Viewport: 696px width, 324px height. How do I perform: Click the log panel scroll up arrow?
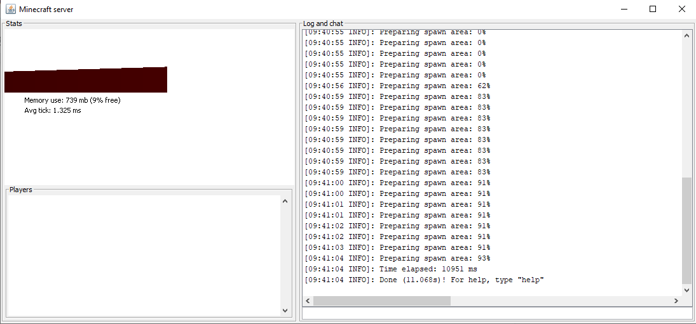(686, 36)
